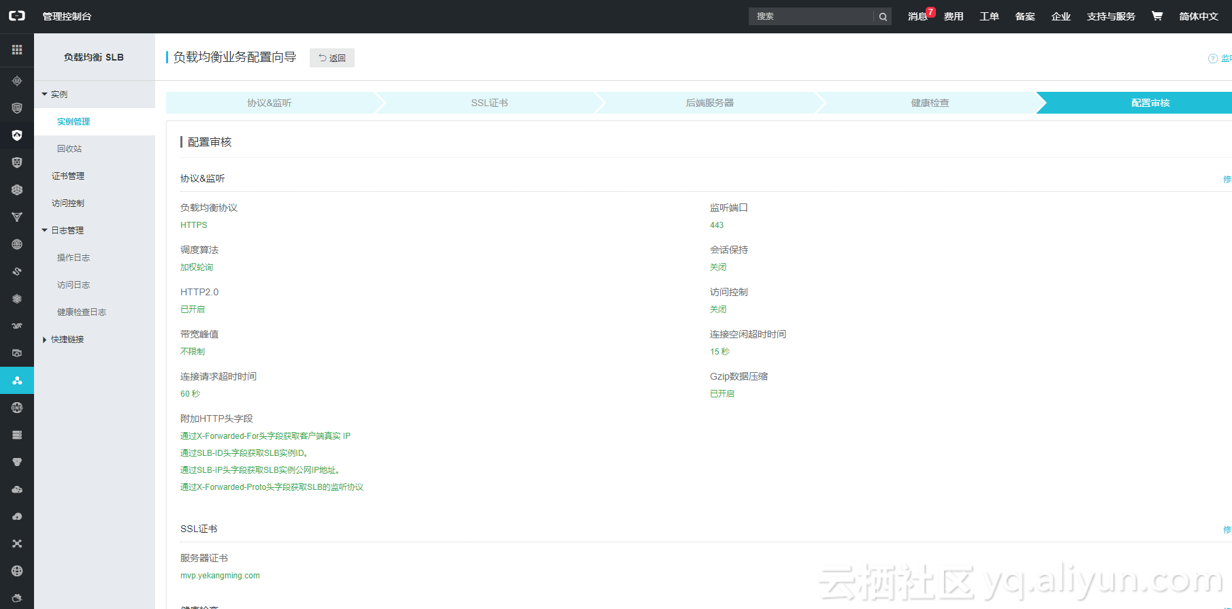Click the magnifier search icon in top bar
The height and width of the screenshot is (609, 1232).
(x=883, y=16)
